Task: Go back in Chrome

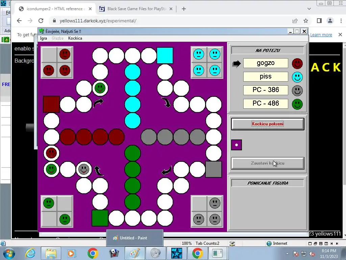Action: pos(19,21)
